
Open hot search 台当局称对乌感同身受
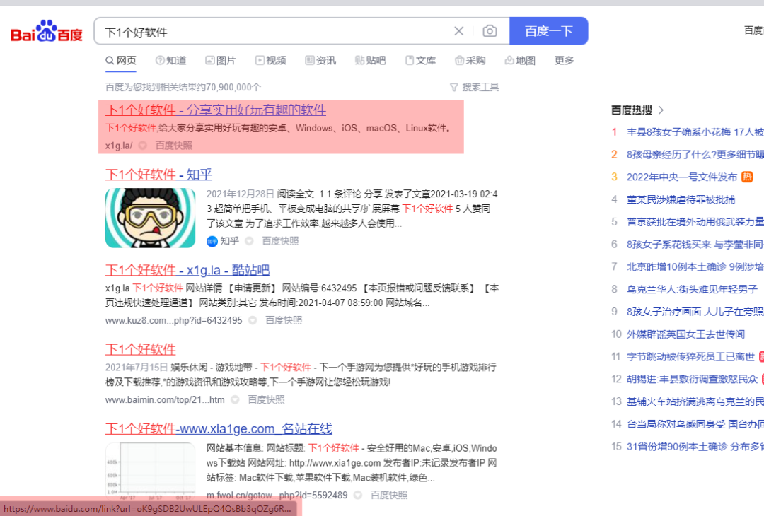695,424
